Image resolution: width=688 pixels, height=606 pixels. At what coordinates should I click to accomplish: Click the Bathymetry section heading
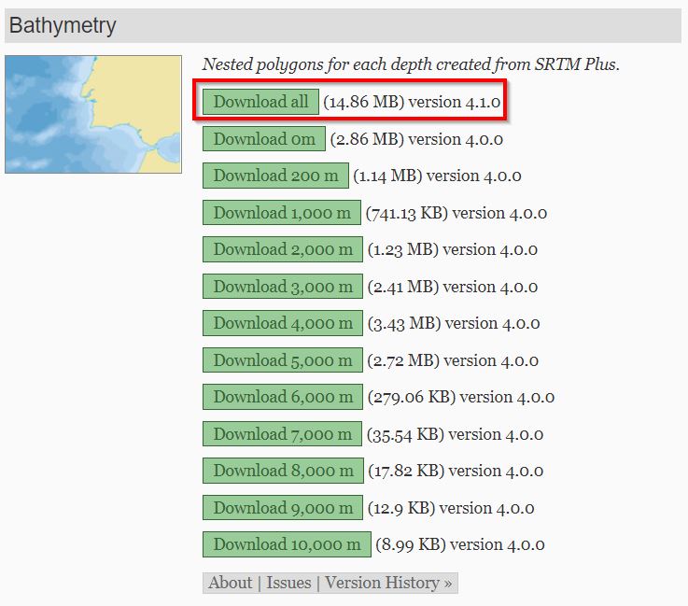point(63,26)
